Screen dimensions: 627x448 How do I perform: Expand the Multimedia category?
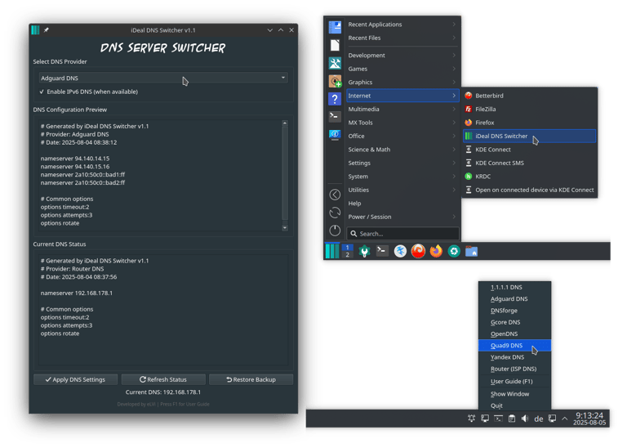[402, 109]
